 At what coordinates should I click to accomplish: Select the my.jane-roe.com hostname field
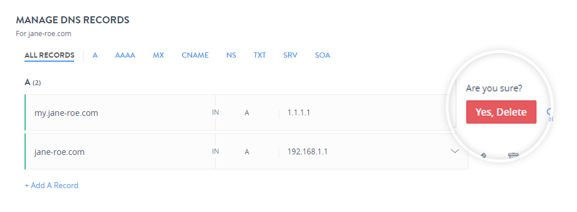tap(120, 112)
